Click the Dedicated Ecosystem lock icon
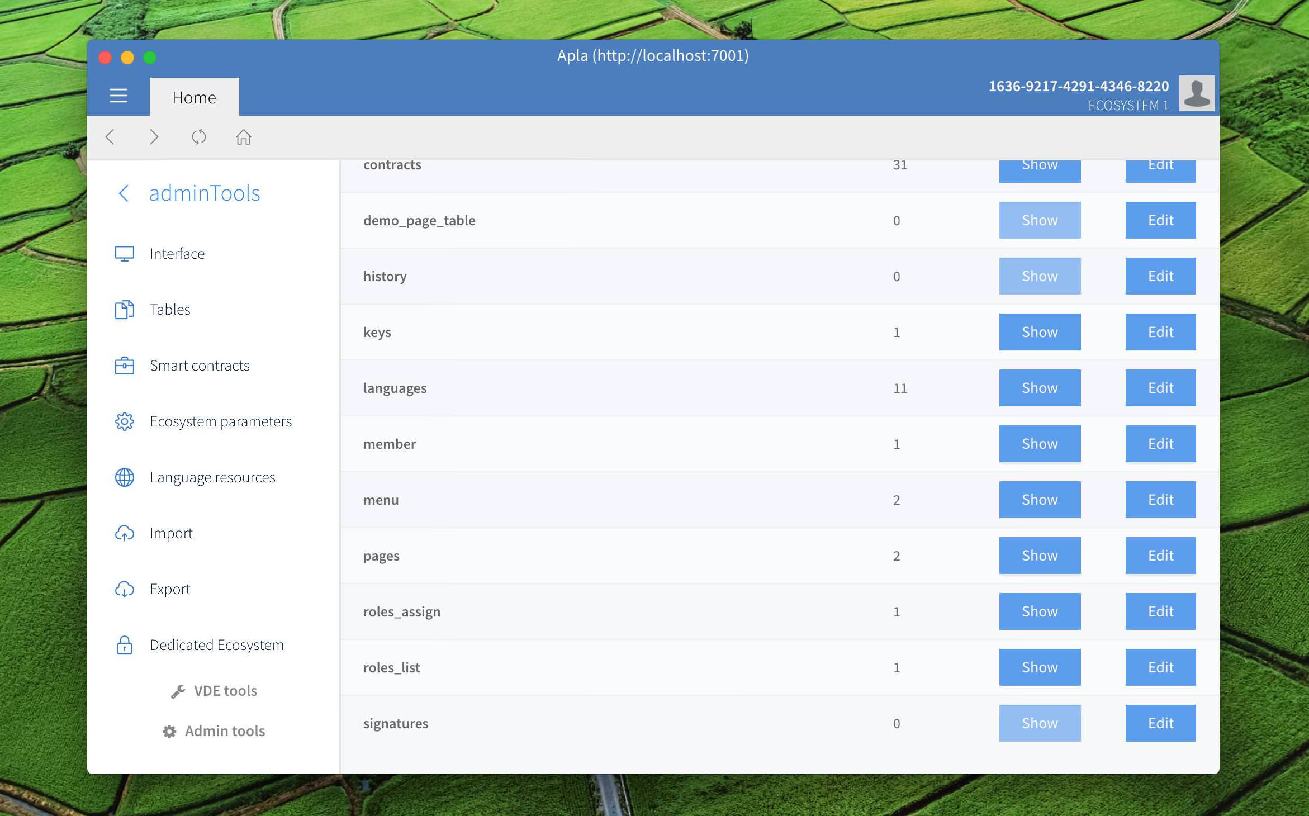Screen dimensions: 1309x816 pos(124,645)
